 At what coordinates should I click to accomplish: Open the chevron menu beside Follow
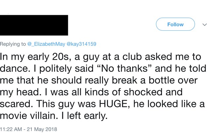coord(204,24)
